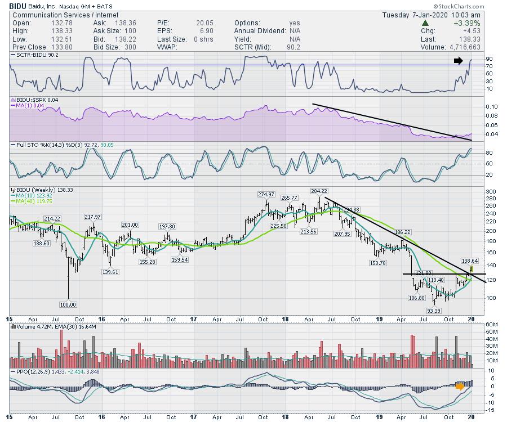This screenshot has width=507, height=422.
Task: Select the 214.22 price label
Action: (x=52, y=218)
